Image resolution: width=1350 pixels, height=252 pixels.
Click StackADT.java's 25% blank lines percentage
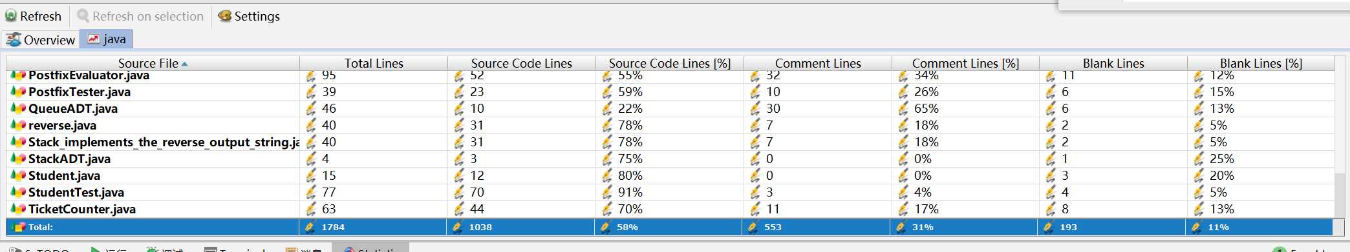point(1222,159)
